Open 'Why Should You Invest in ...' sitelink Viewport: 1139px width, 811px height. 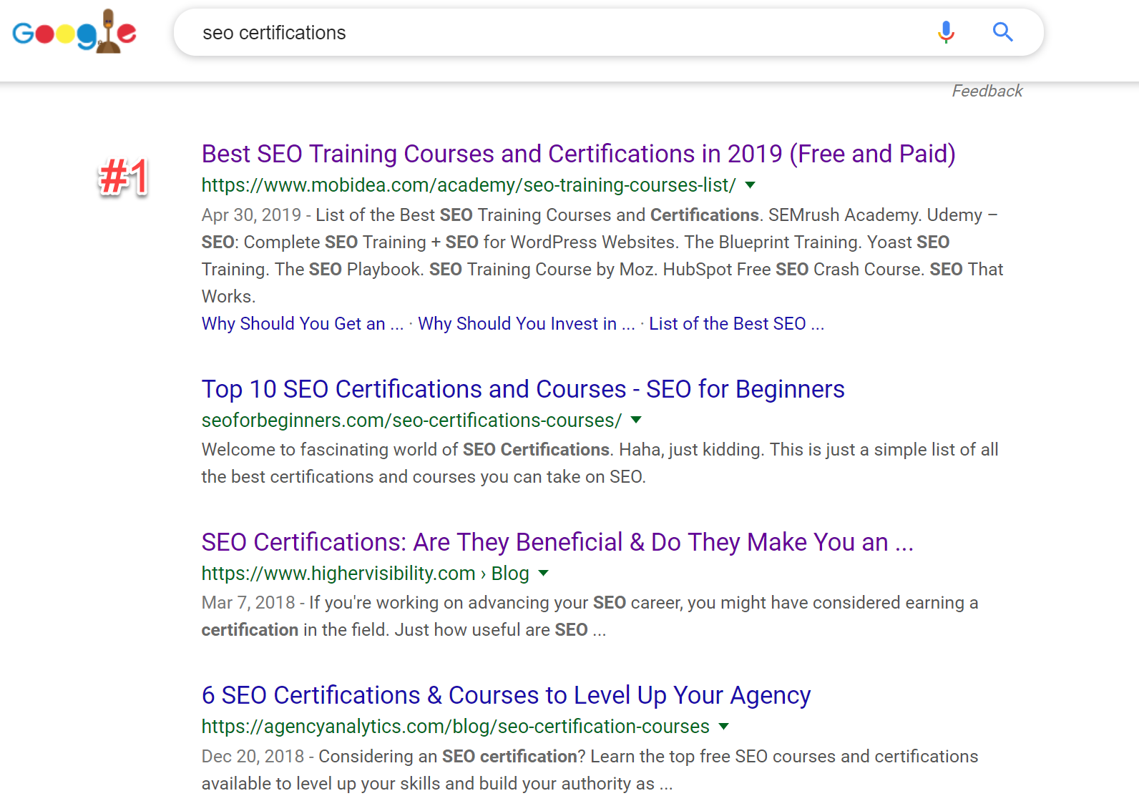[x=526, y=323]
